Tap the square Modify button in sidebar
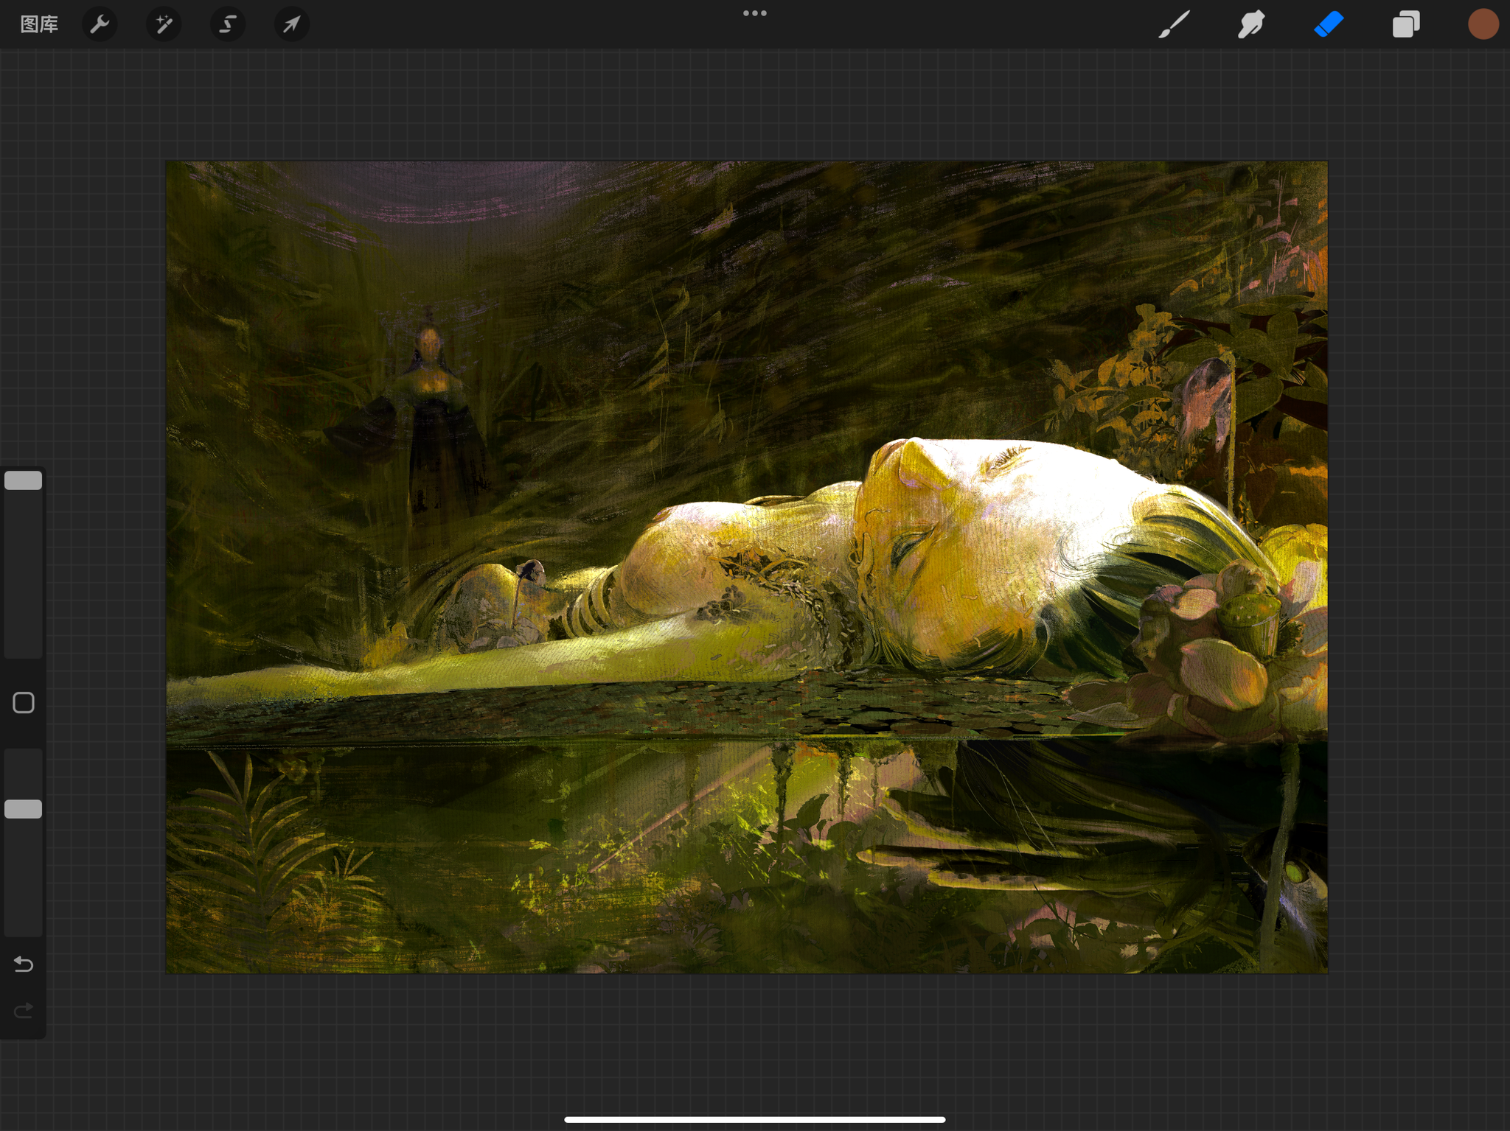Screen dimensions: 1510x1131 [x=24, y=703]
